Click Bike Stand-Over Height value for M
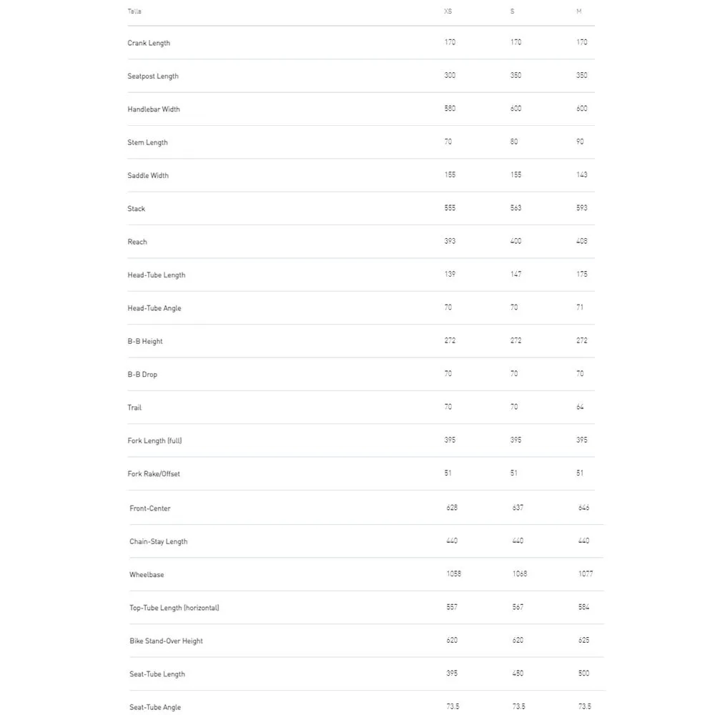 coord(584,640)
